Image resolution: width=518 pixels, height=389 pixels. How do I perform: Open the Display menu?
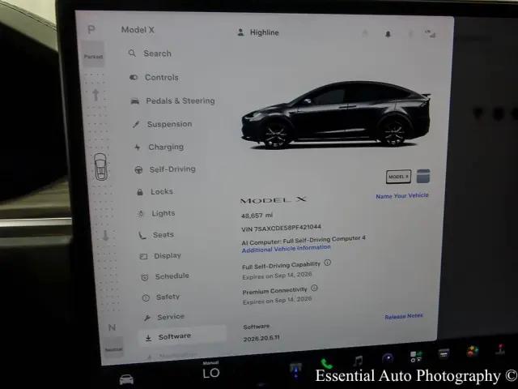[160, 256]
